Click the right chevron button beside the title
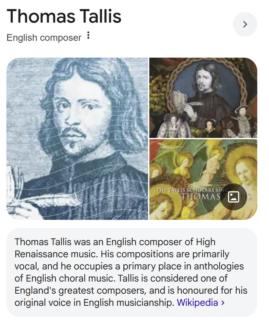269x323 pixels. click(245, 25)
